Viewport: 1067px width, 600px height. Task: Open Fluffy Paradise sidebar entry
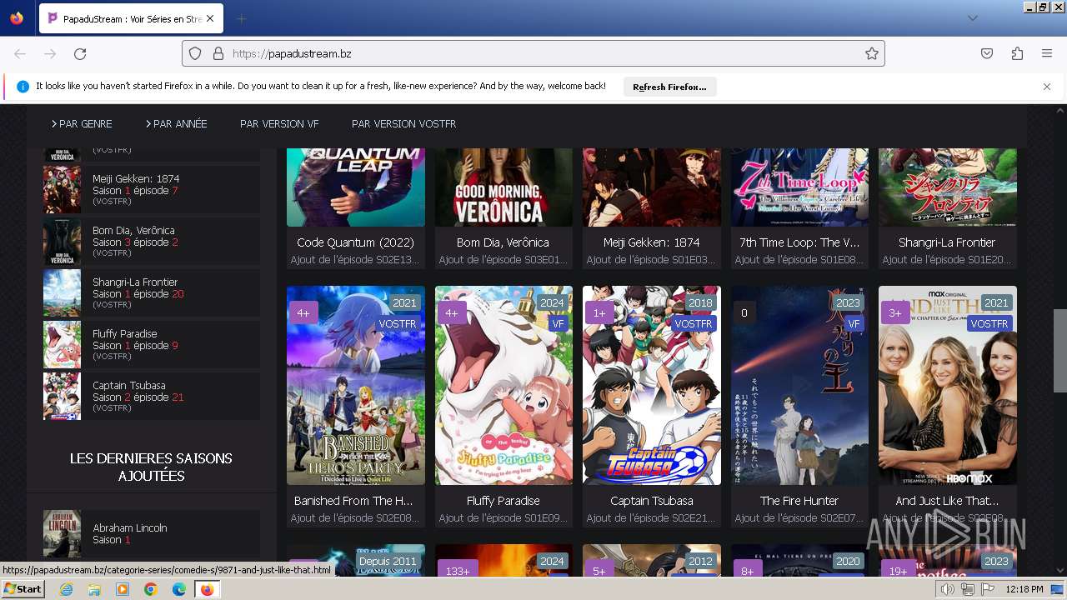(x=151, y=345)
